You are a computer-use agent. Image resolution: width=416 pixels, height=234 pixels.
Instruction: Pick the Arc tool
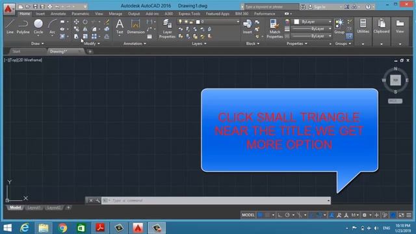point(52,27)
